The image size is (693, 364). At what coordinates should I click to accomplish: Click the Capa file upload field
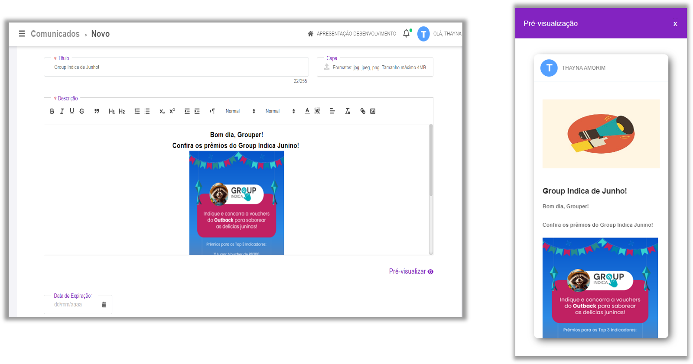(x=375, y=67)
